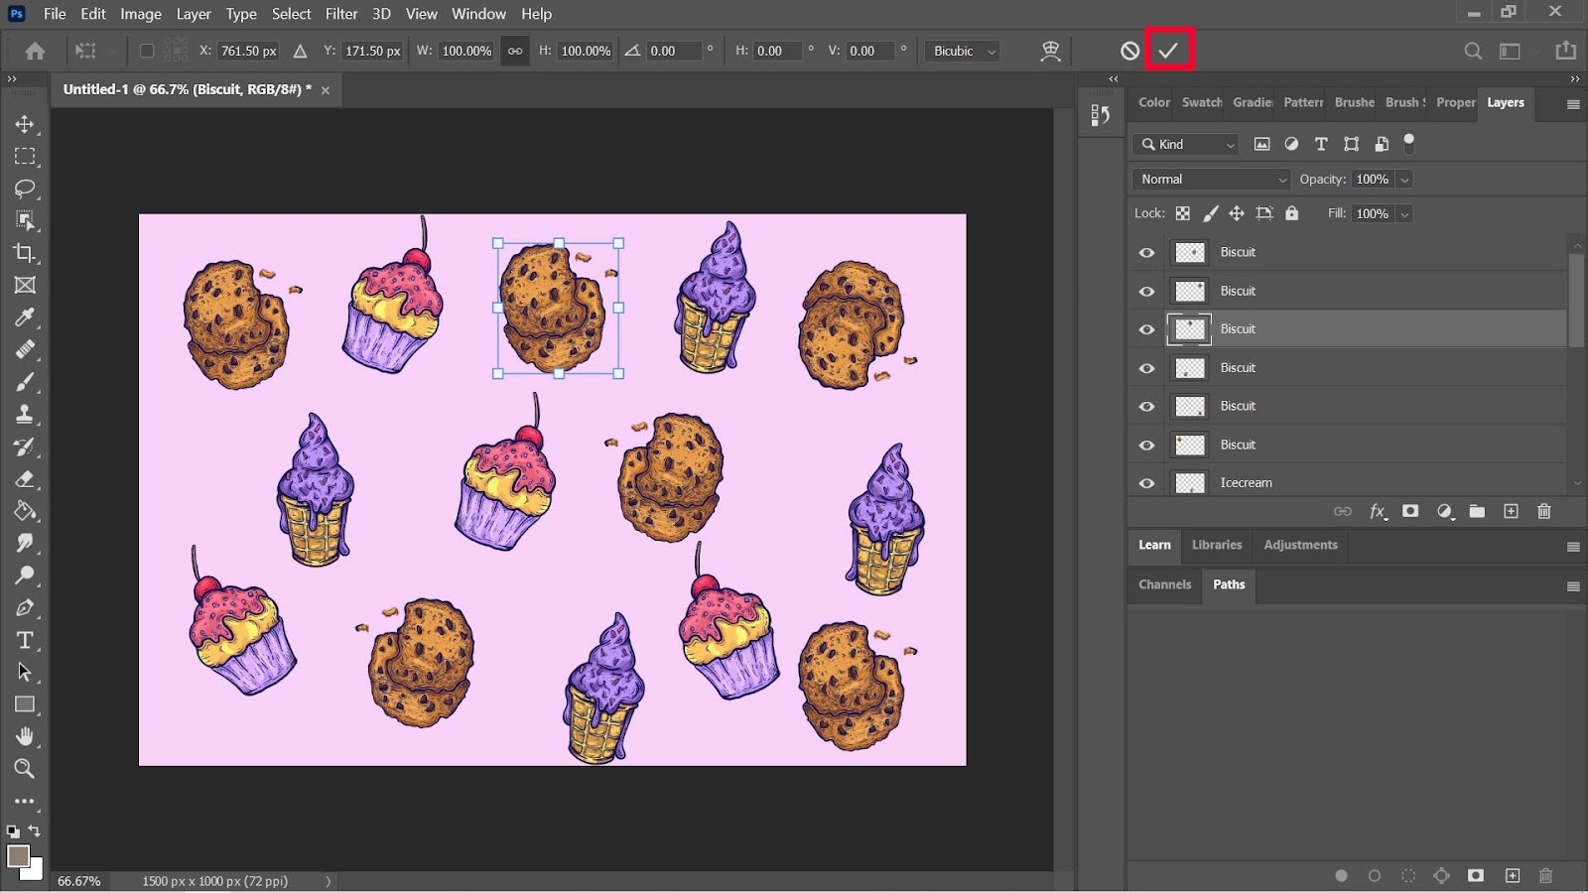
Task: Pick the Eyedropper tool
Action: click(25, 318)
